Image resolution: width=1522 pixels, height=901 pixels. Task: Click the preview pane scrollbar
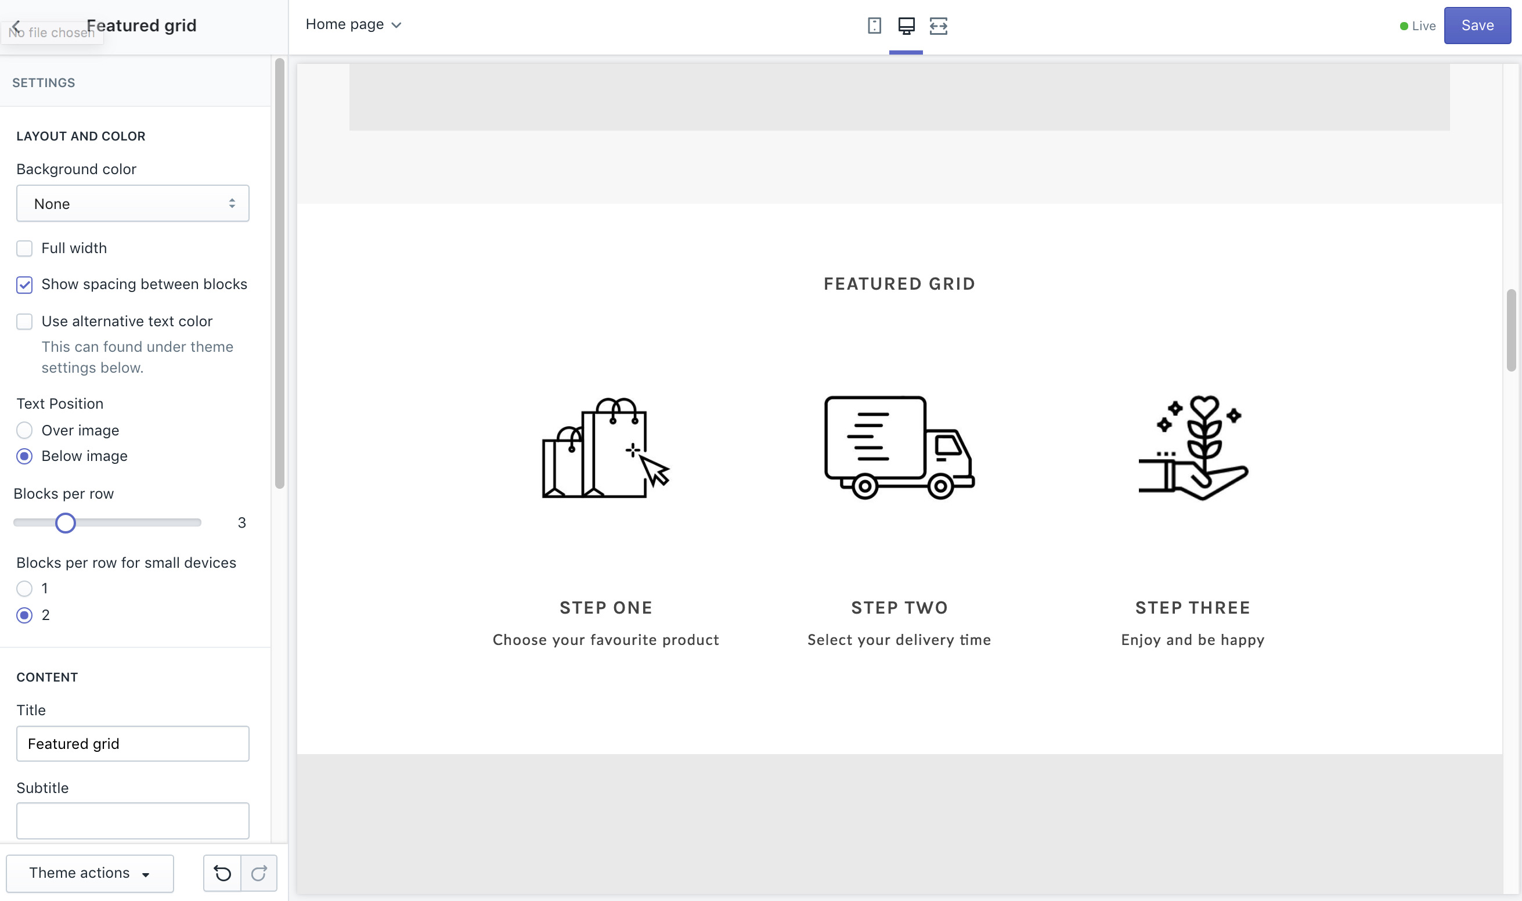pyautogui.click(x=1511, y=331)
